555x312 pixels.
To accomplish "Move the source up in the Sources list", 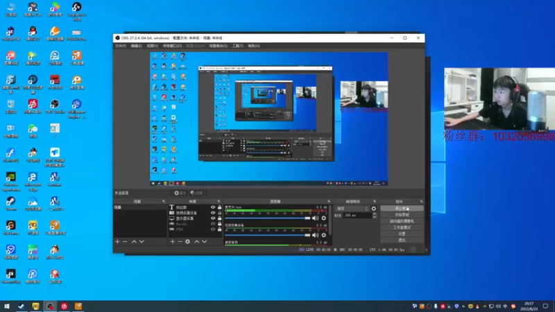I will (x=197, y=241).
